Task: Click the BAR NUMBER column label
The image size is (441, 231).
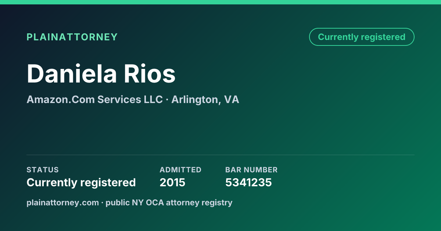Action: (x=251, y=170)
